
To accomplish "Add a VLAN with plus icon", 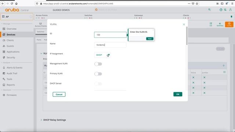I will (224, 66).
